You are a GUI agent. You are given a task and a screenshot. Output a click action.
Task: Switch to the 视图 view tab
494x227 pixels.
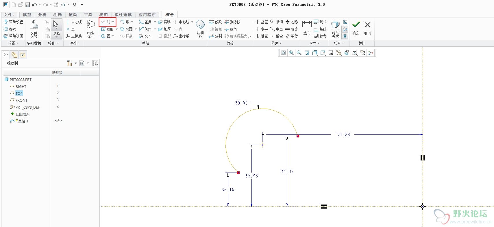103,15
